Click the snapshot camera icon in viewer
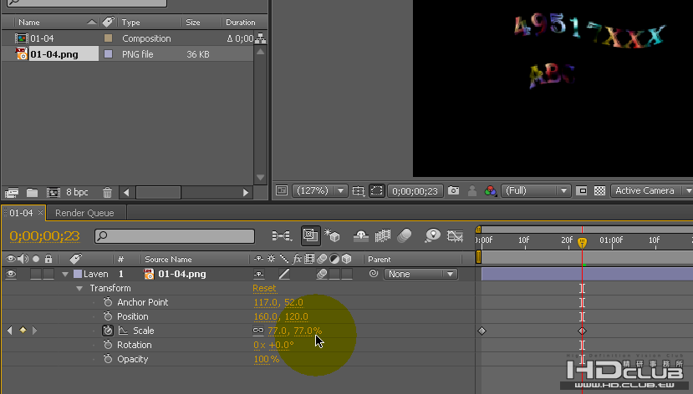 point(453,190)
